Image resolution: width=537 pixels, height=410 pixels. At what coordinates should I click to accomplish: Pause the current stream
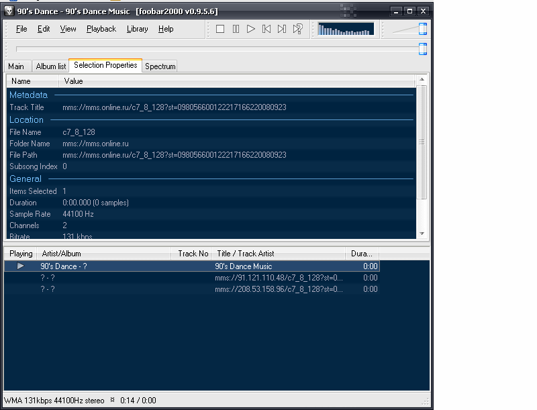pyautogui.click(x=236, y=29)
